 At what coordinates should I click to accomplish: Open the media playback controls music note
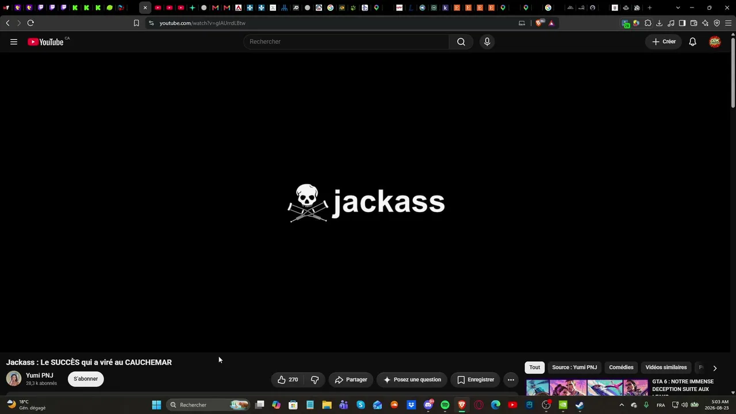(671, 23)
